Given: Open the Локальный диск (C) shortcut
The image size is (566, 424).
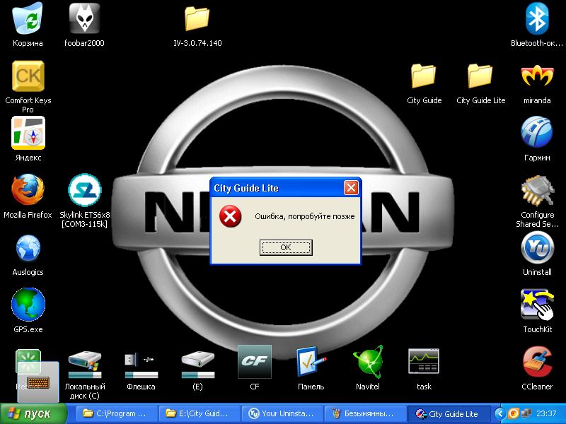Looking at the screenshot, I should tap(85, 362).
